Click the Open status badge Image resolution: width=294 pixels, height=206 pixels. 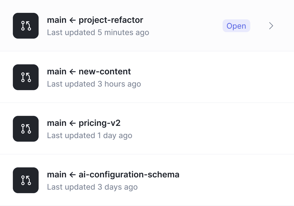[236, 26]
